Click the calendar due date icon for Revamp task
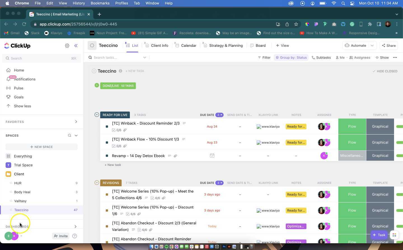Viewport: 403px width, 250px height. [212, 156]
